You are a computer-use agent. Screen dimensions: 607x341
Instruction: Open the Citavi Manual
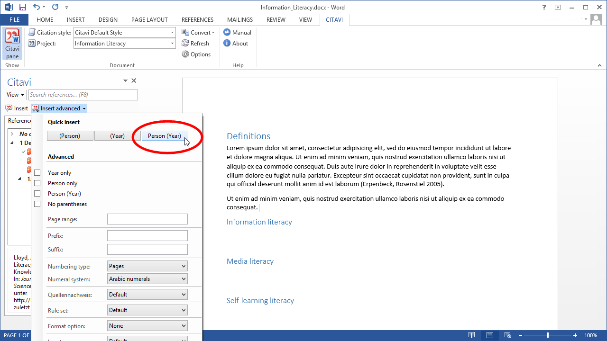pos(238,32)
